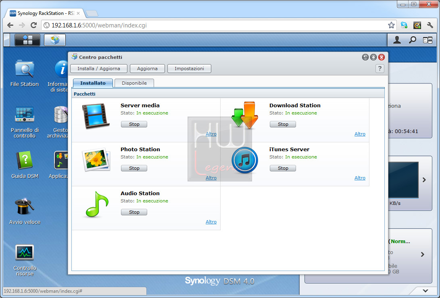Click the Aggiorna button

pos(147,69)
